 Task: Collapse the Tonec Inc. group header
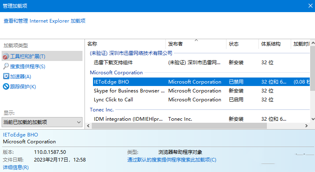click(101, 109)
